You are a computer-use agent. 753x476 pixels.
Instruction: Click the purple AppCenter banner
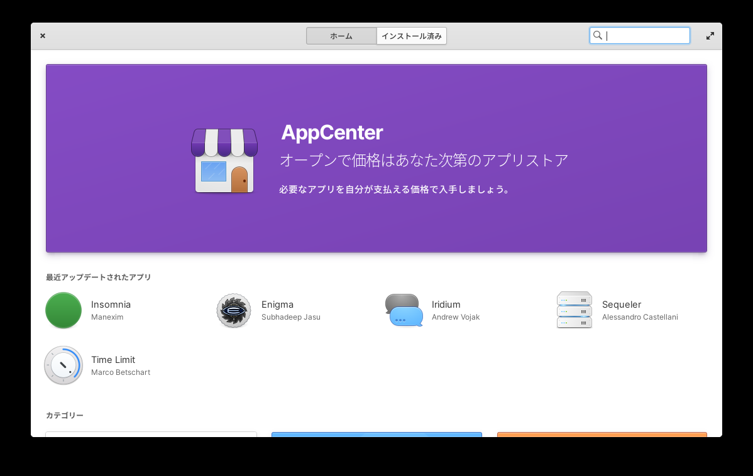pos(376,158)
